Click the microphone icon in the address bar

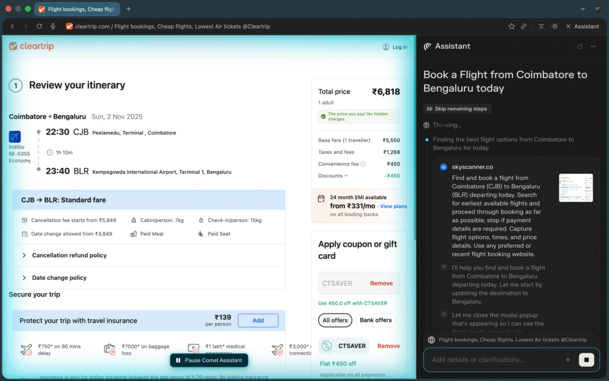[x=53, y=26]
